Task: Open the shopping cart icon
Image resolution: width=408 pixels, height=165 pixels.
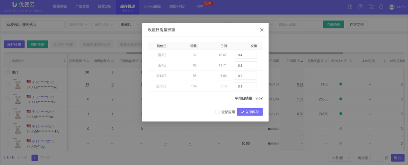Action: click(371, 6)
